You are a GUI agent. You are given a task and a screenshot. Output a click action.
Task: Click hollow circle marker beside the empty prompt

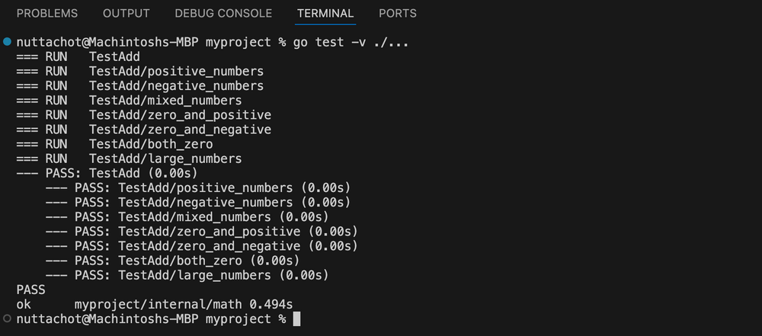pyautogui.click(x=7, y=318)
